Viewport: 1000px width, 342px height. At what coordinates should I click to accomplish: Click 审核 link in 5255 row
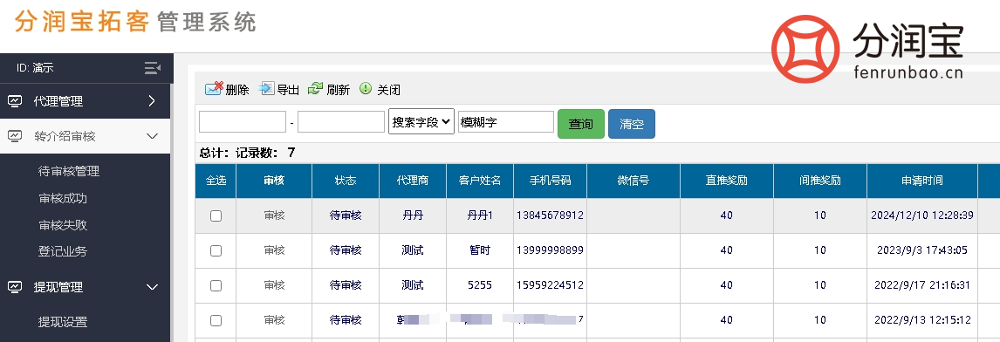[x=274, y=285]
